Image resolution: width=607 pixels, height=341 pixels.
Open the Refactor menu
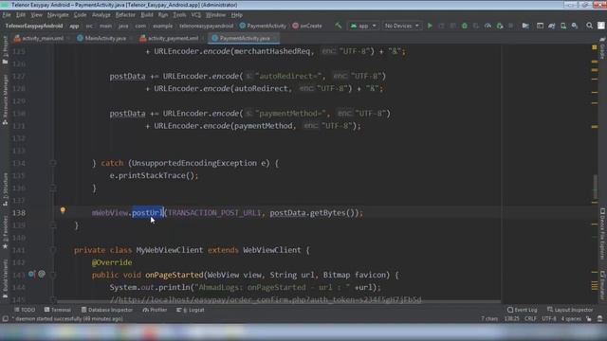(125, 15)
